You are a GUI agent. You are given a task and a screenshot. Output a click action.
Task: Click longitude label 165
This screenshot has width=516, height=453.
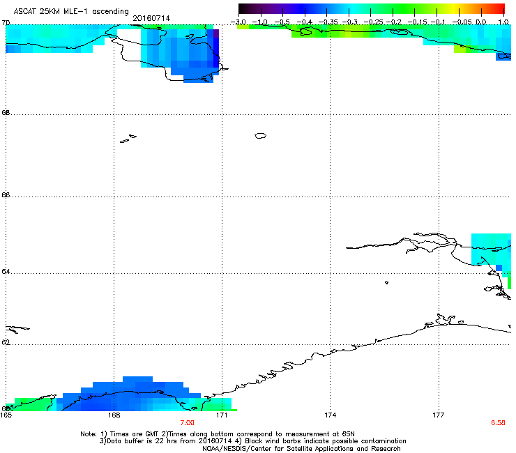pos(6,415)
